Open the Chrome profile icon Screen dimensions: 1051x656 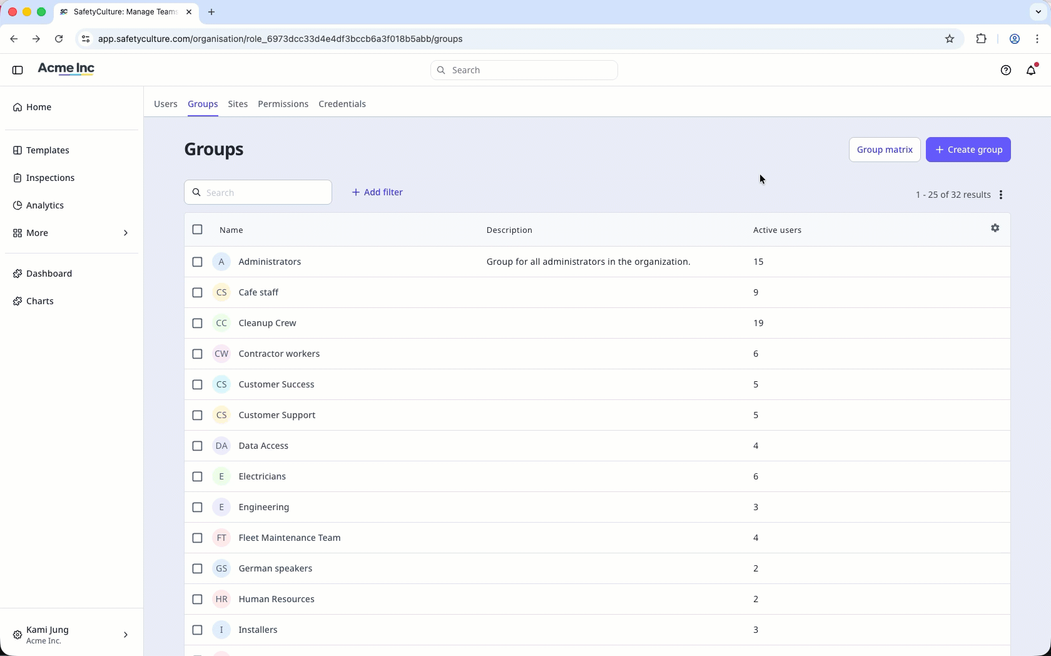point(1015,39)
